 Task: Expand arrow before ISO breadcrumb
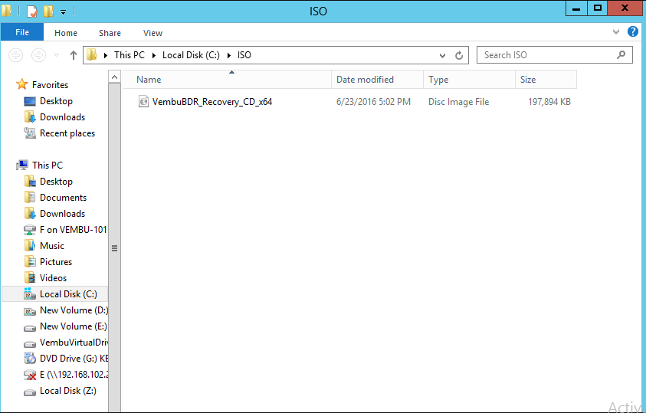click(x=229, y=55)
